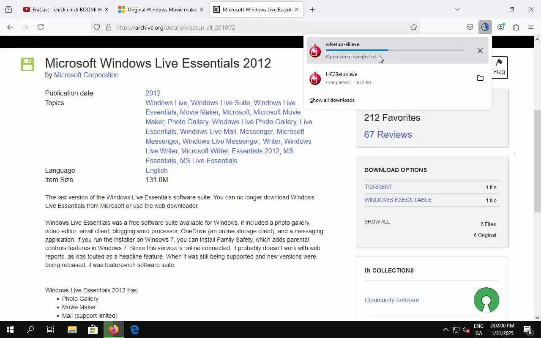
Task: Open Windows Start menu
Action: tap(10, 330)
